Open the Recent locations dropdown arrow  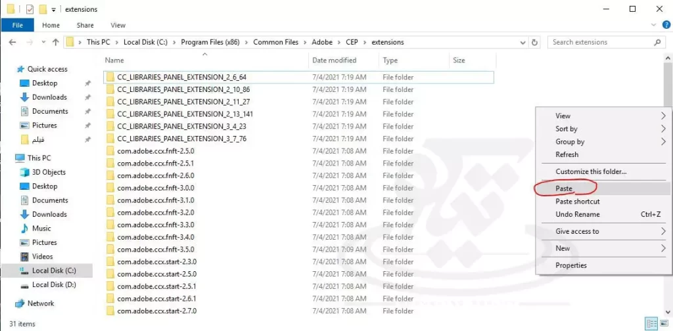click(42, 42)
